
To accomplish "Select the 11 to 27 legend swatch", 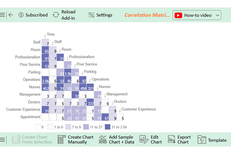I will pos(86,127).
